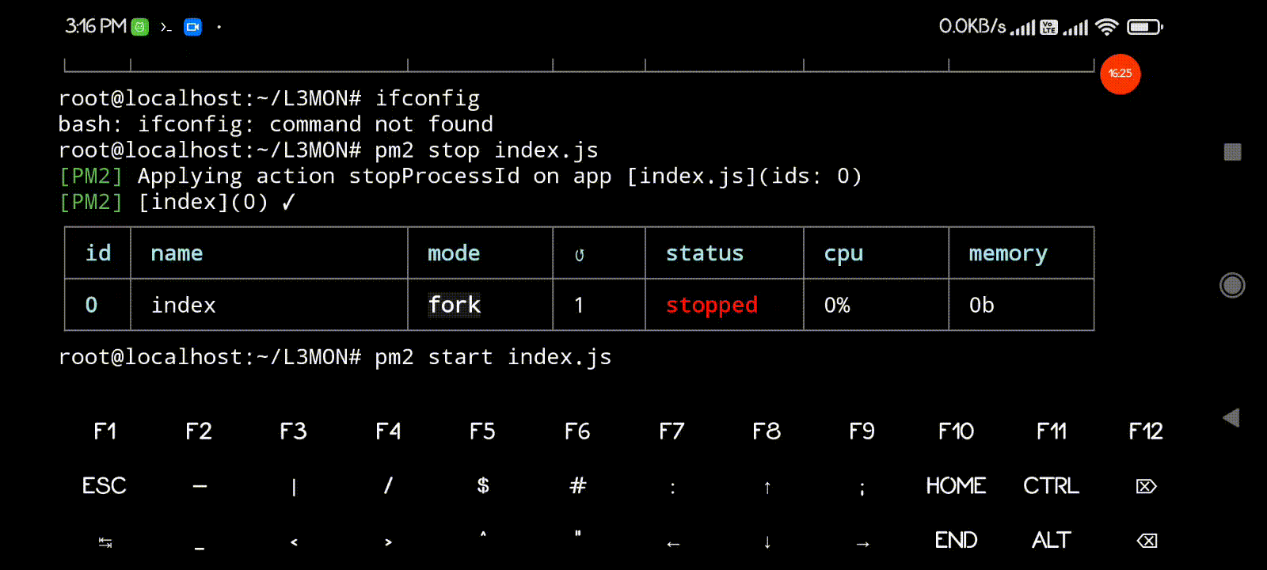
Task: Toggle the ALT modifier key
Action: pyautogui.click(x=1051, y=540)
